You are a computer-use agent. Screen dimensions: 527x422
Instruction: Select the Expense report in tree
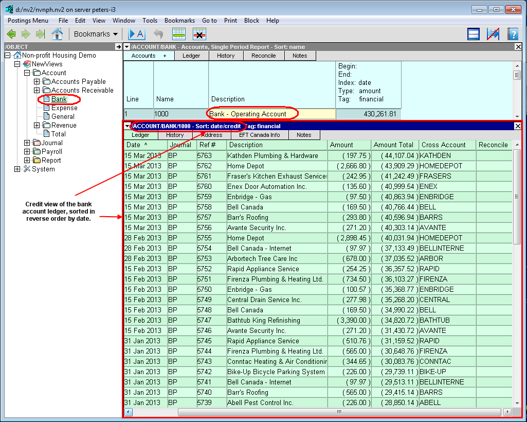pyautogui.click(x=64, y=108)
